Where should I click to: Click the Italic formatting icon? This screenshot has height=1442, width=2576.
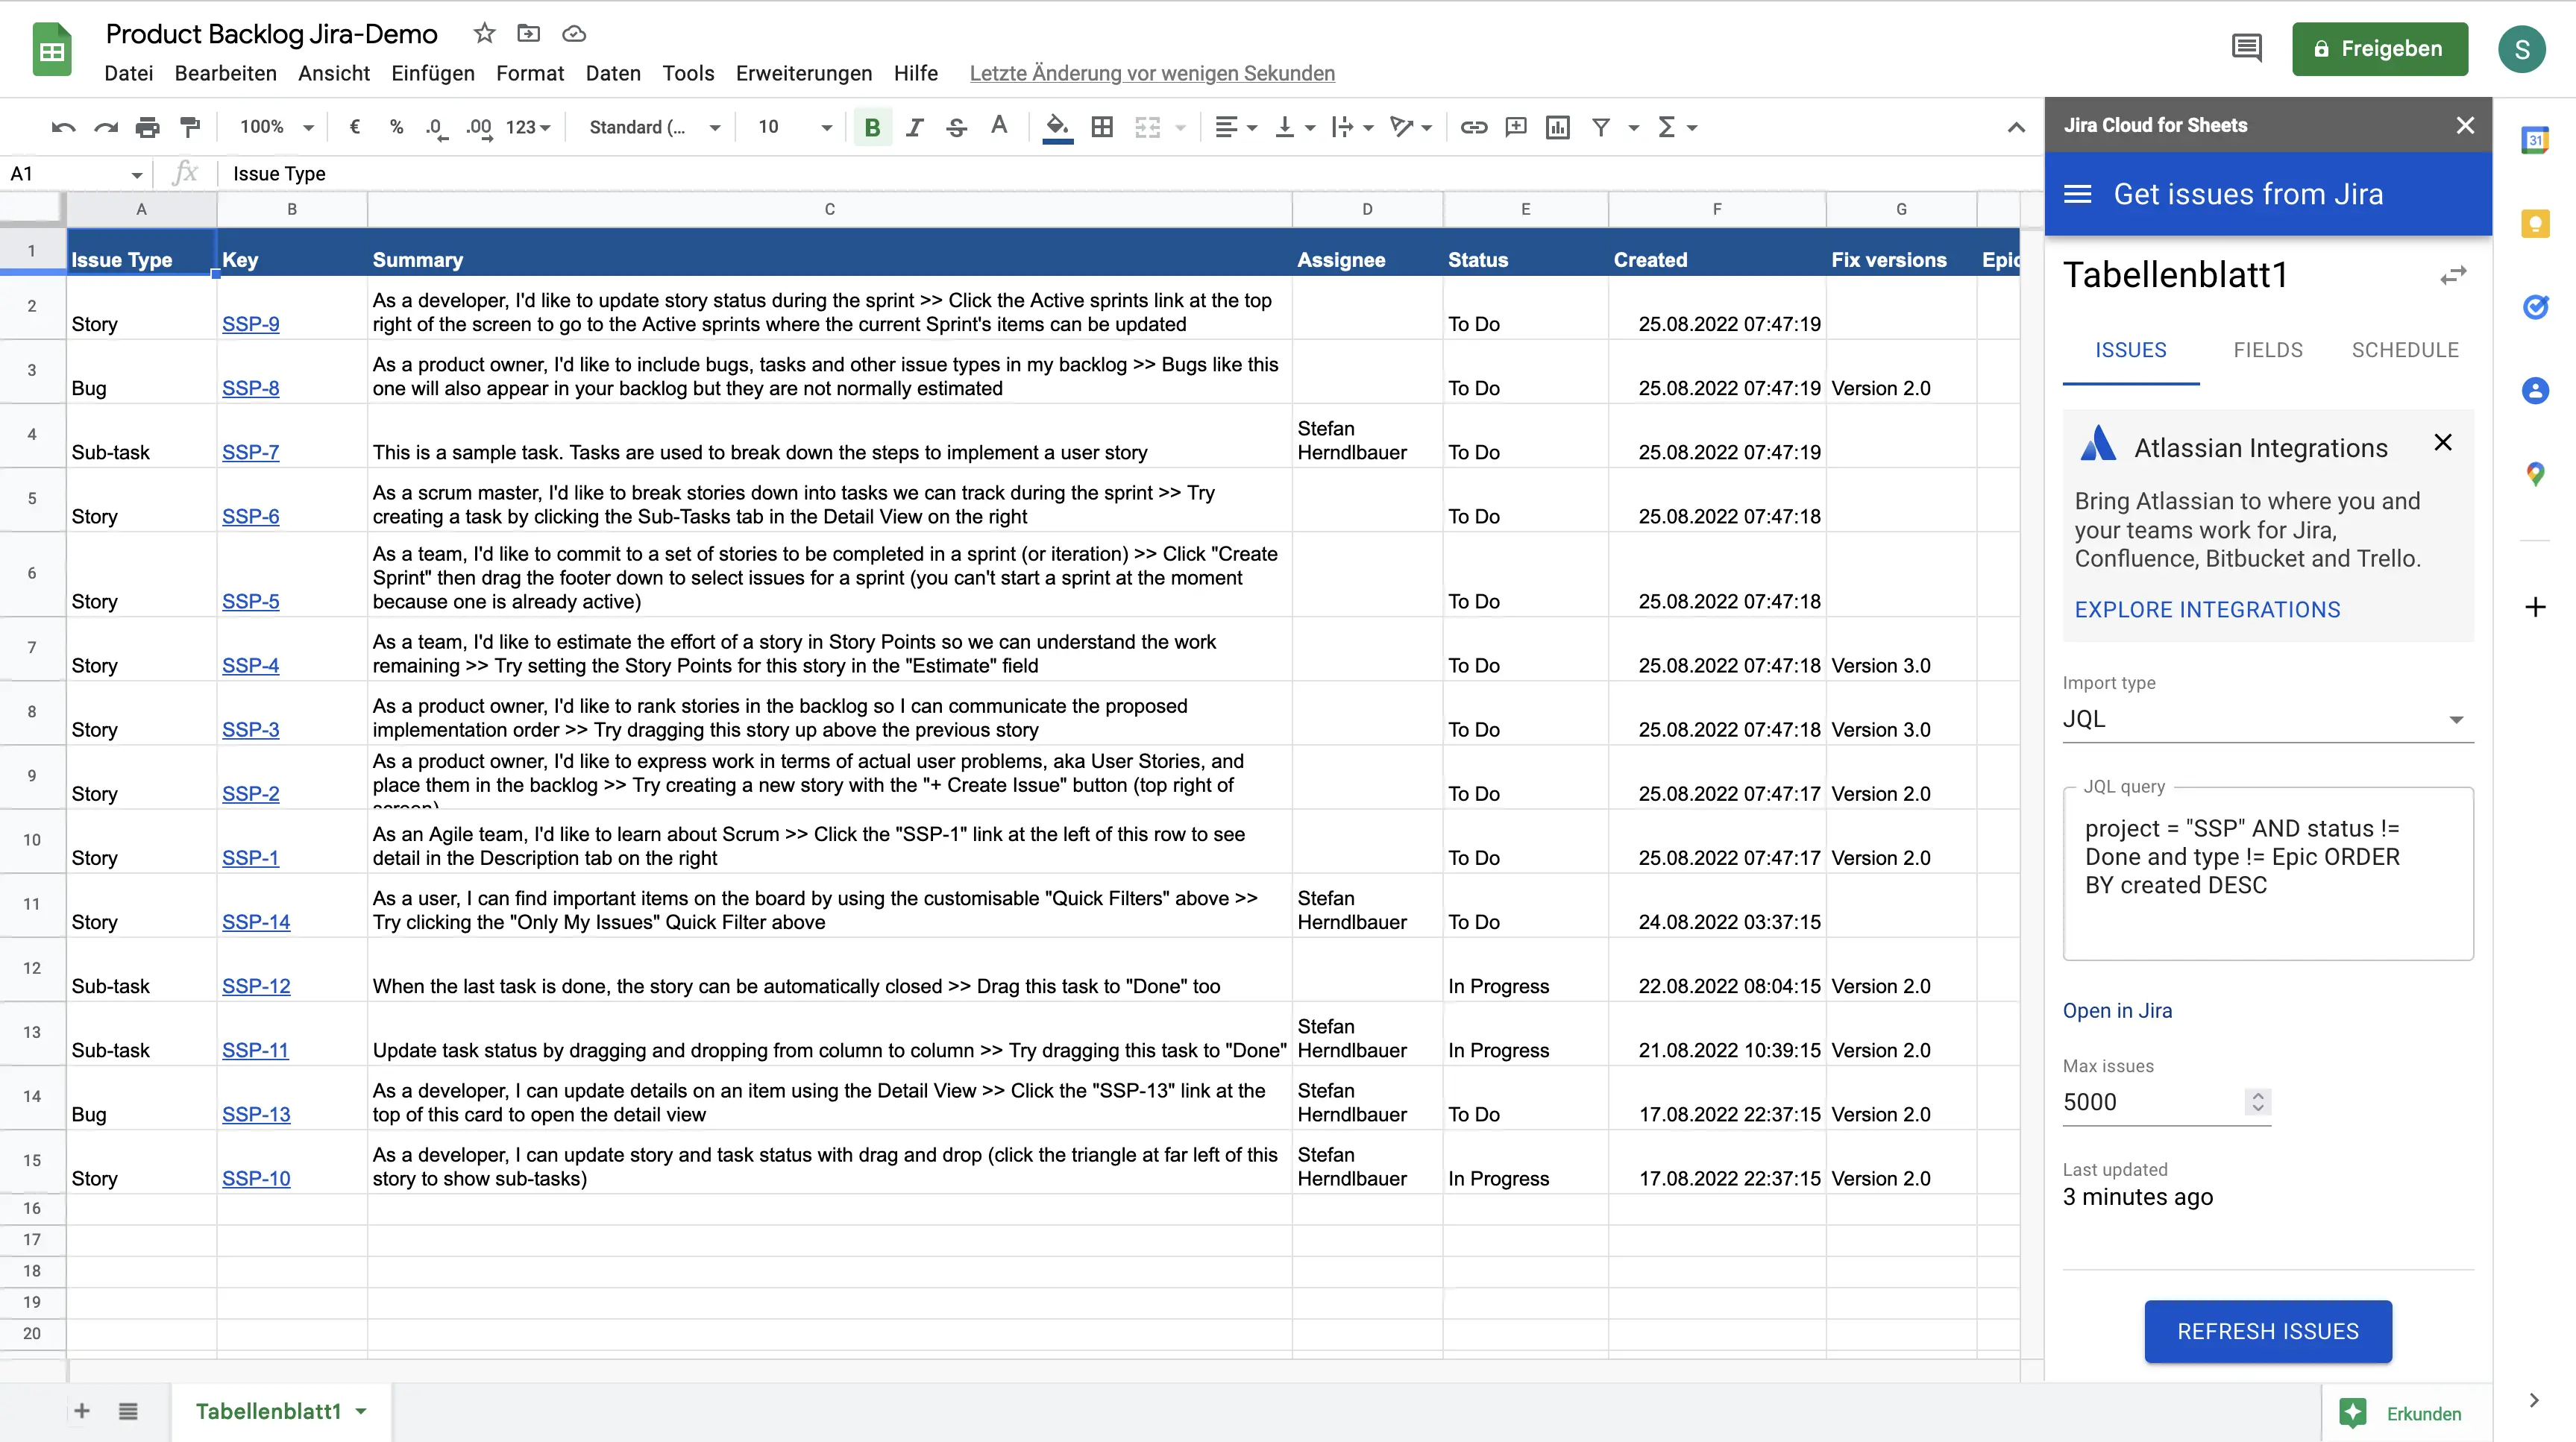913,125
